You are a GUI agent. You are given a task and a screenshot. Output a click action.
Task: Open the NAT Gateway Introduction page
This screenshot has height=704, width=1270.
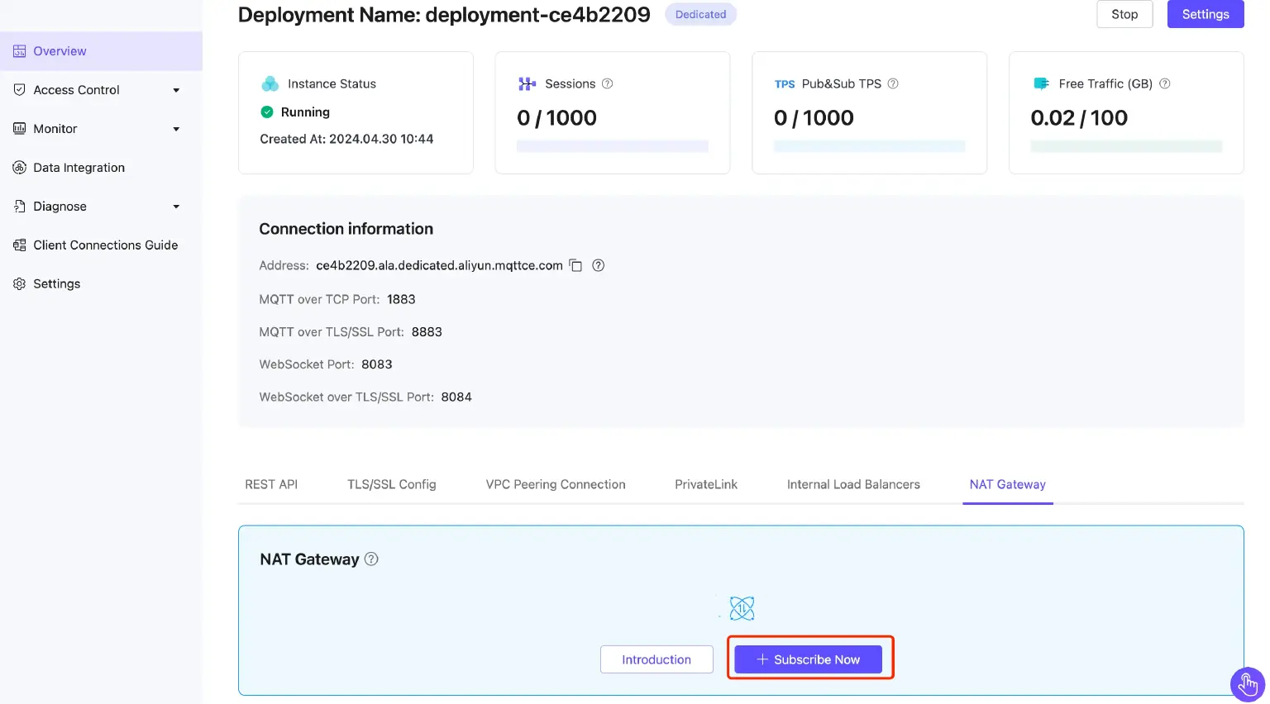[x=656, y=659]
